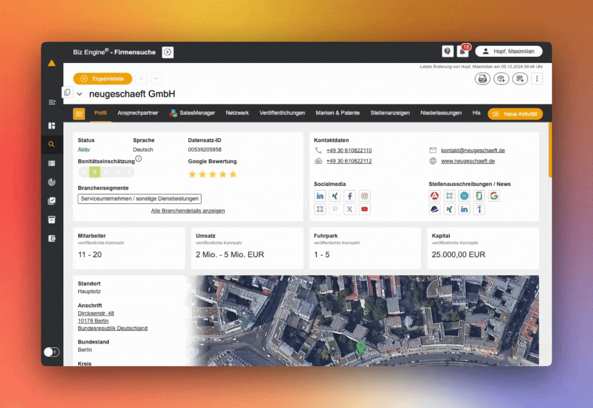
Task: Open the link Alle Branchendetails anzeigen
Action: (x=188, y=210)
